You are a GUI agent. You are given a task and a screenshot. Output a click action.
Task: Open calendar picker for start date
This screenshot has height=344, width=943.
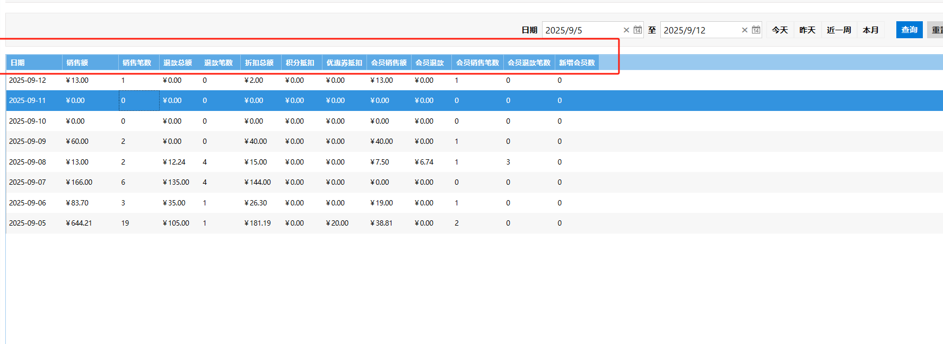pyautogui.click(x=638, y=30)
